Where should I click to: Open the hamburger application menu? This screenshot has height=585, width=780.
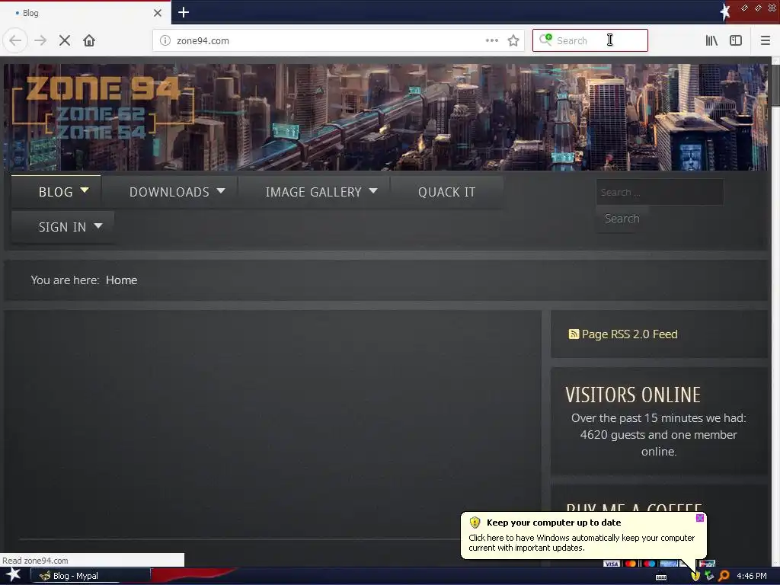765,40
